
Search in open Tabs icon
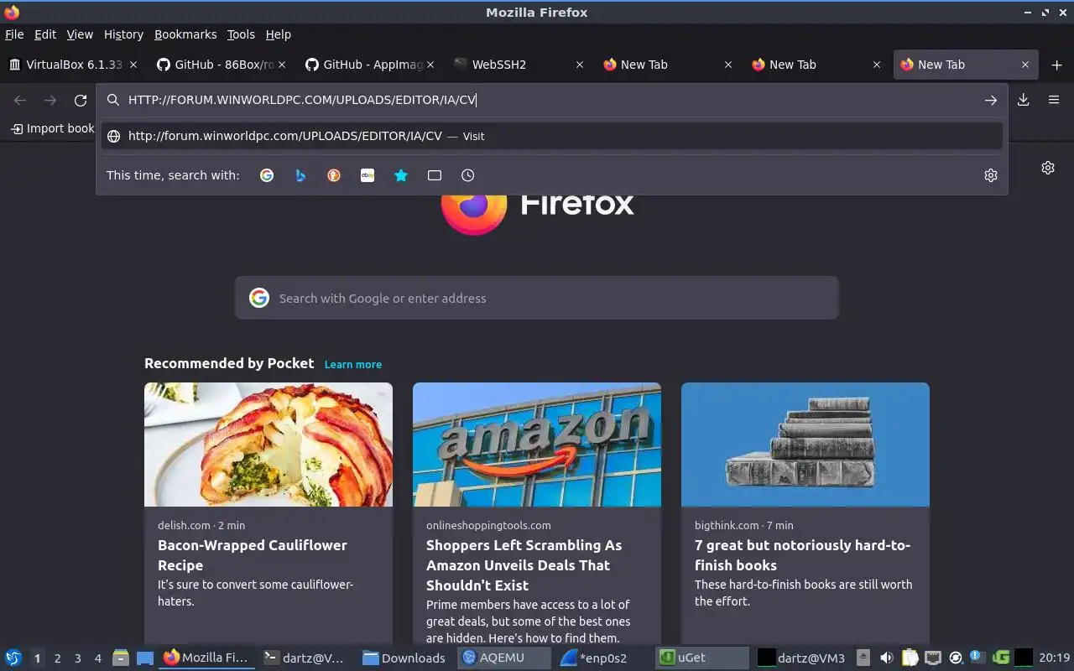(435, 175)
